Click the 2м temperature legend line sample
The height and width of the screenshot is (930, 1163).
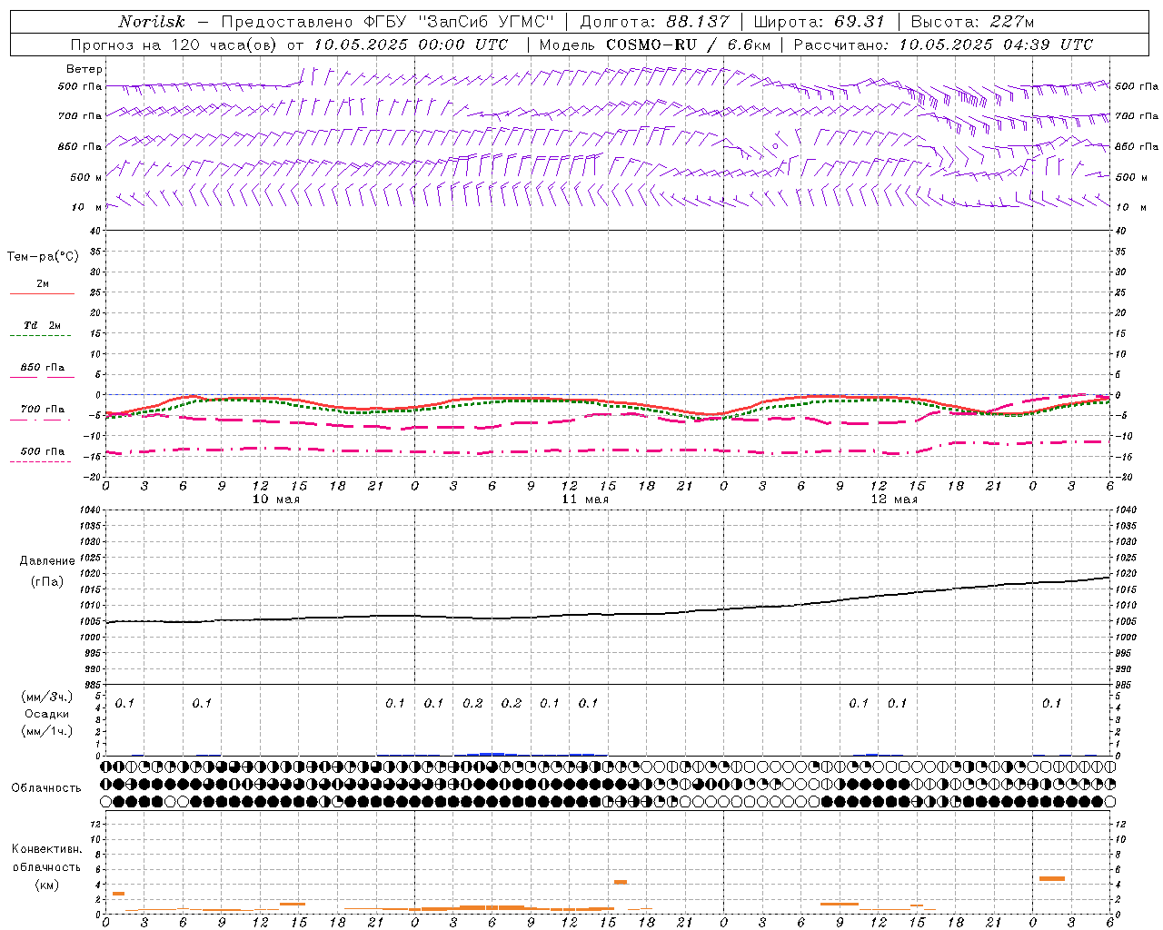click(x=42, y=293)
